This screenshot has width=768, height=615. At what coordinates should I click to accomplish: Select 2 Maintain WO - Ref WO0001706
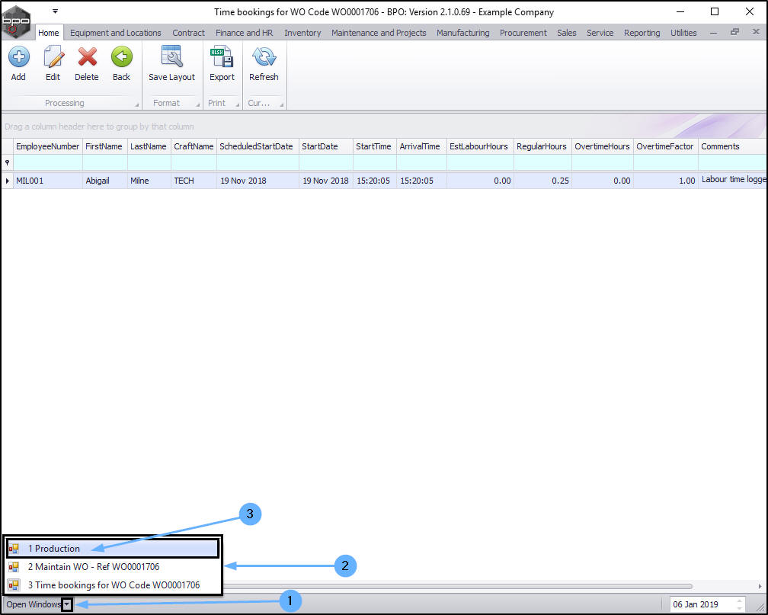[112, 567]
